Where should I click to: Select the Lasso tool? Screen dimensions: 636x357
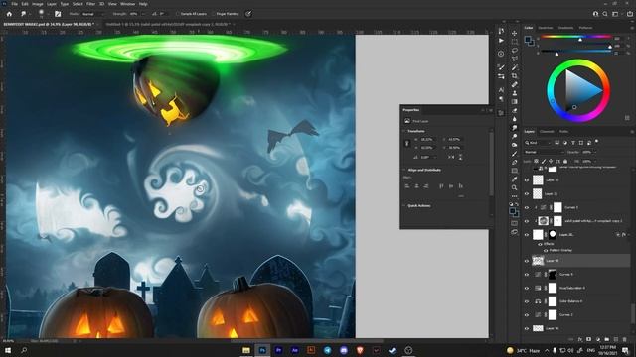[515, 51]
